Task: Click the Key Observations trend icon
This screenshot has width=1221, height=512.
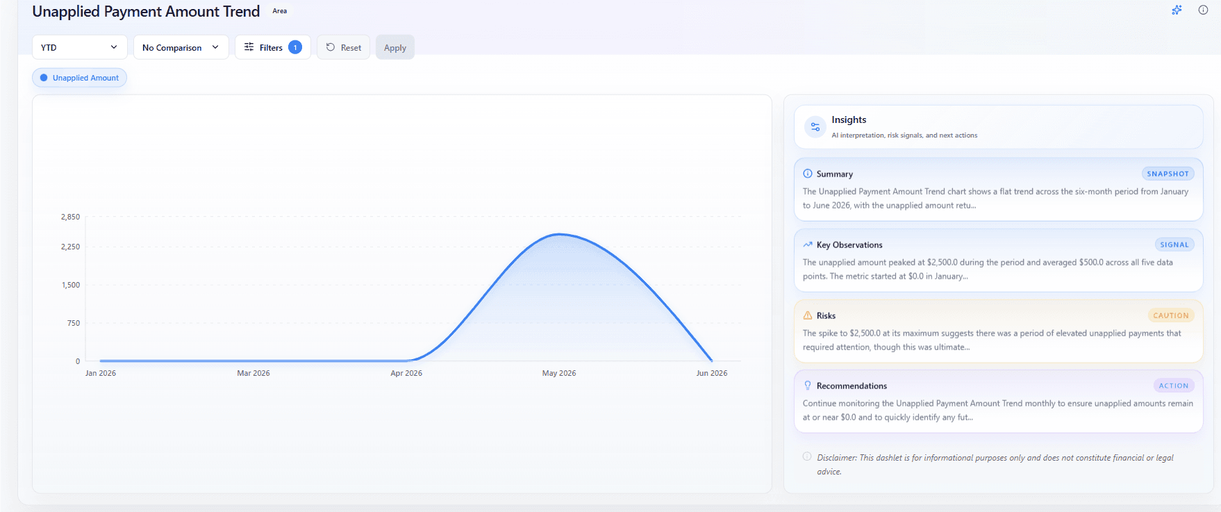Action: pos(808,245)
